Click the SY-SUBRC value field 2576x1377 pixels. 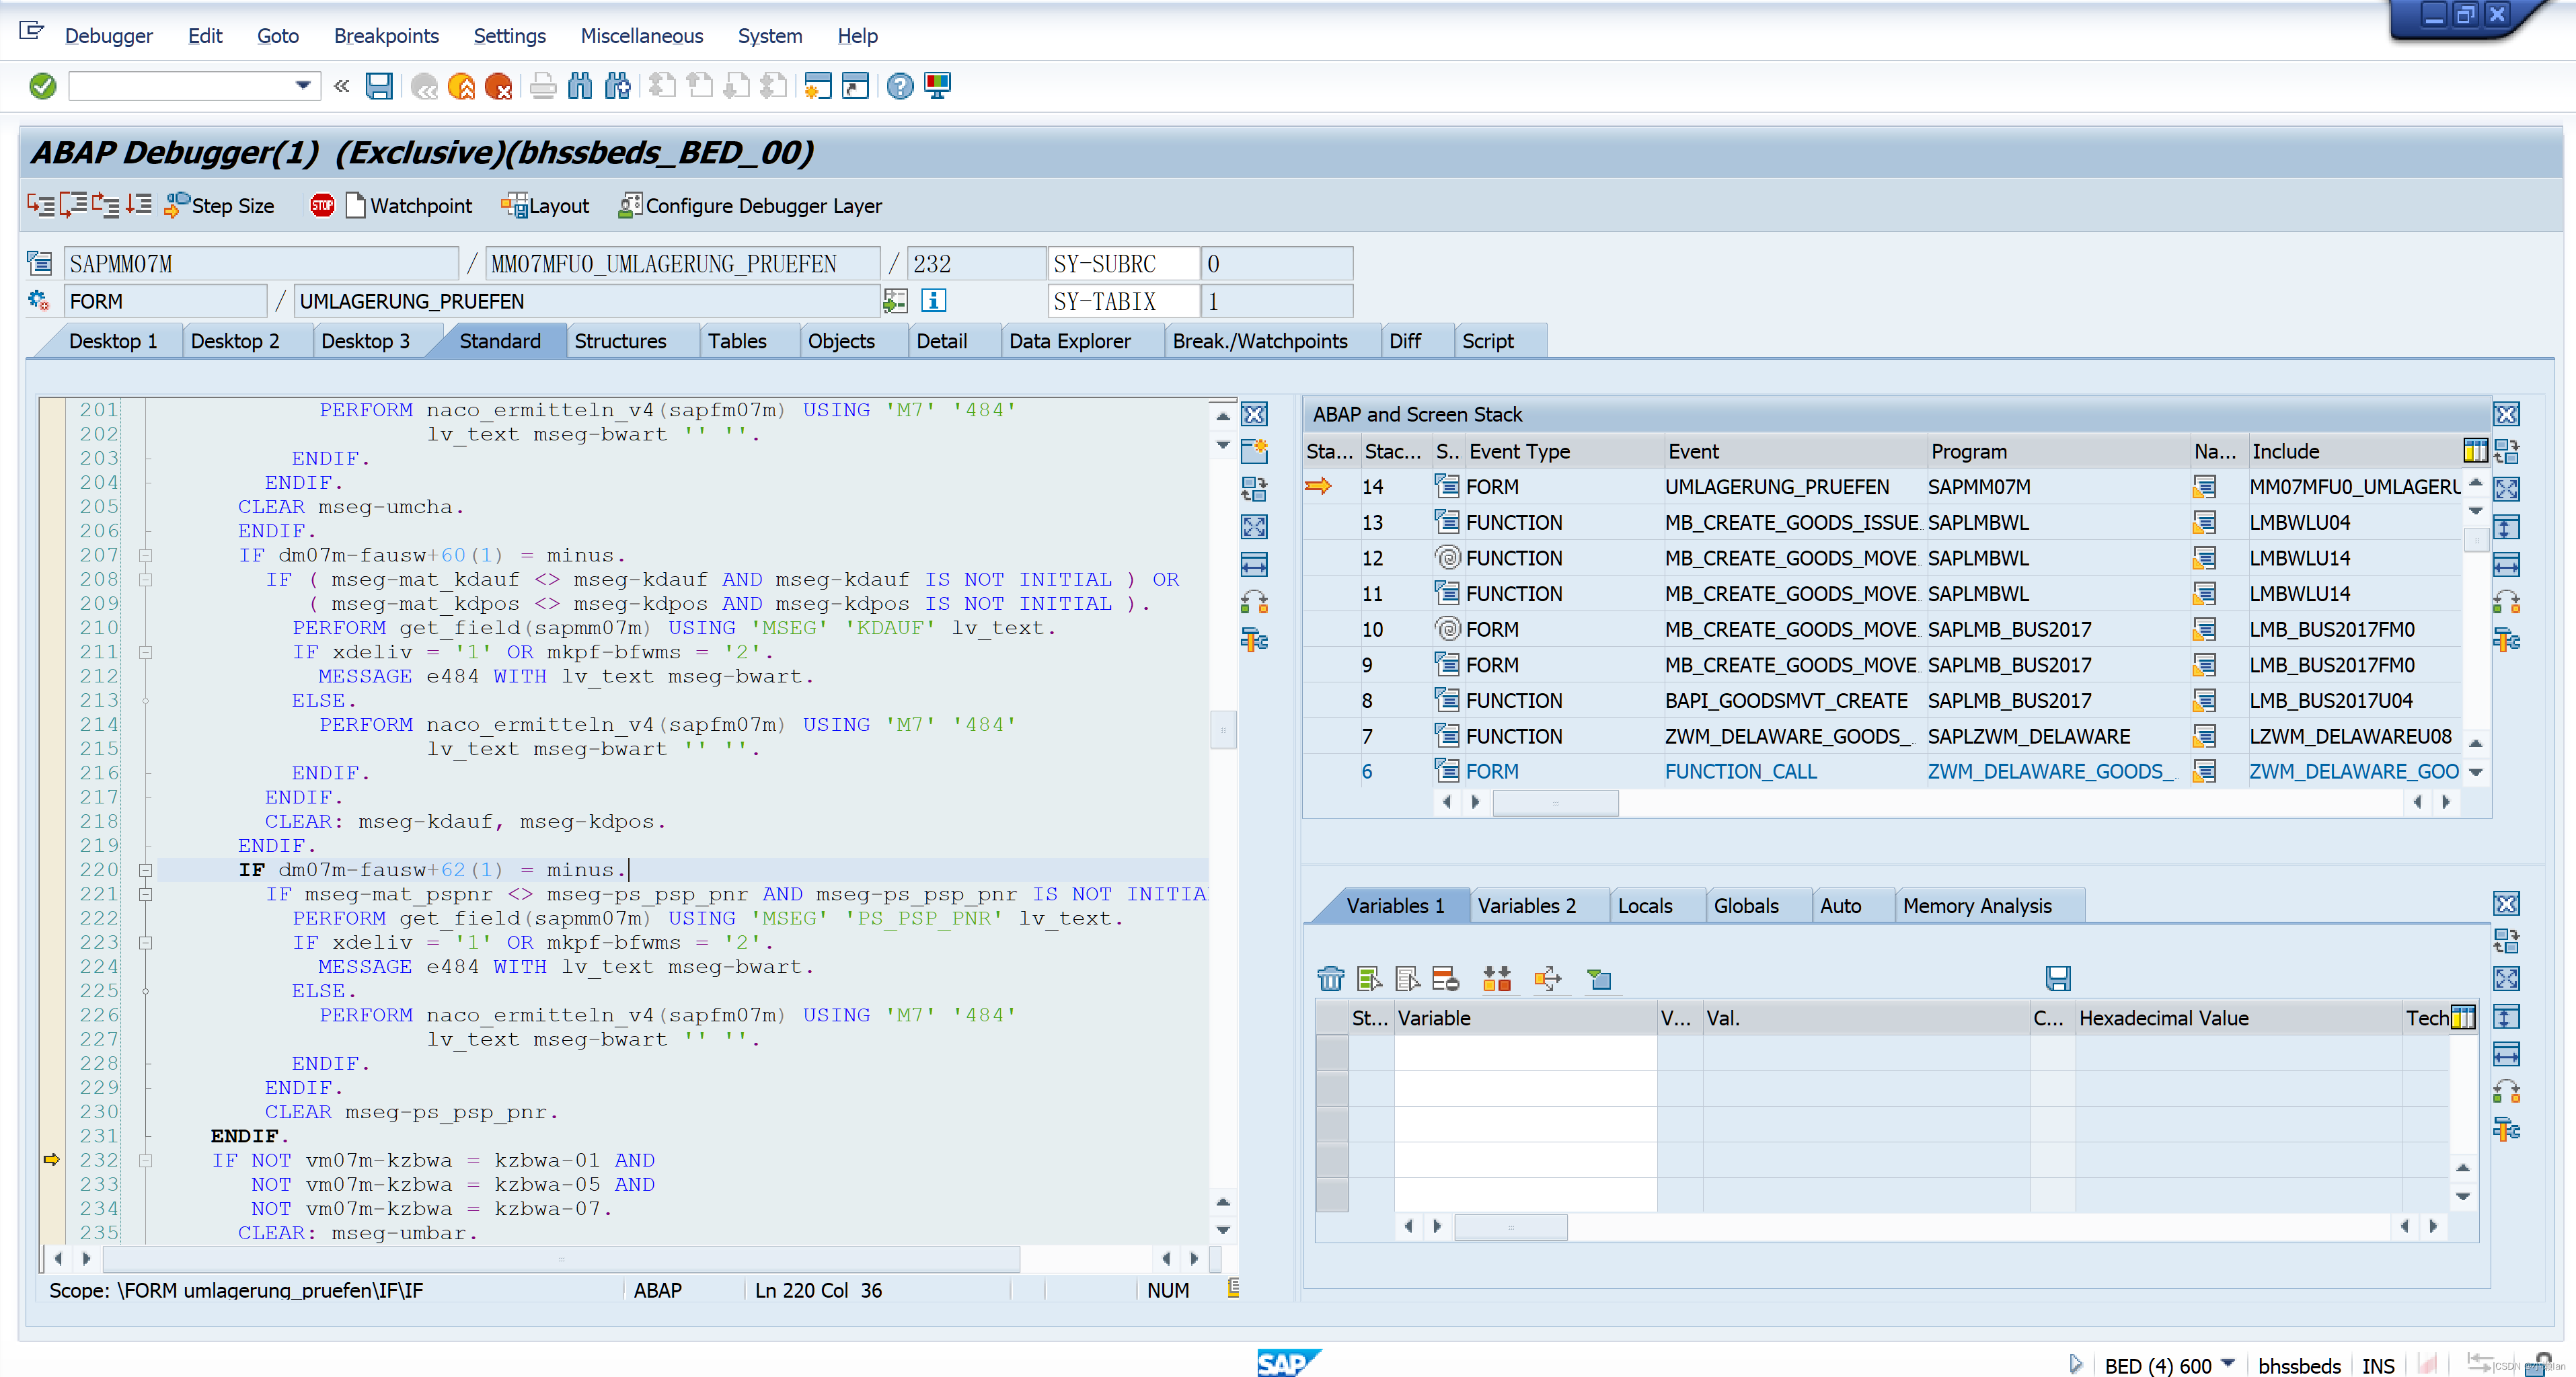1276,264
